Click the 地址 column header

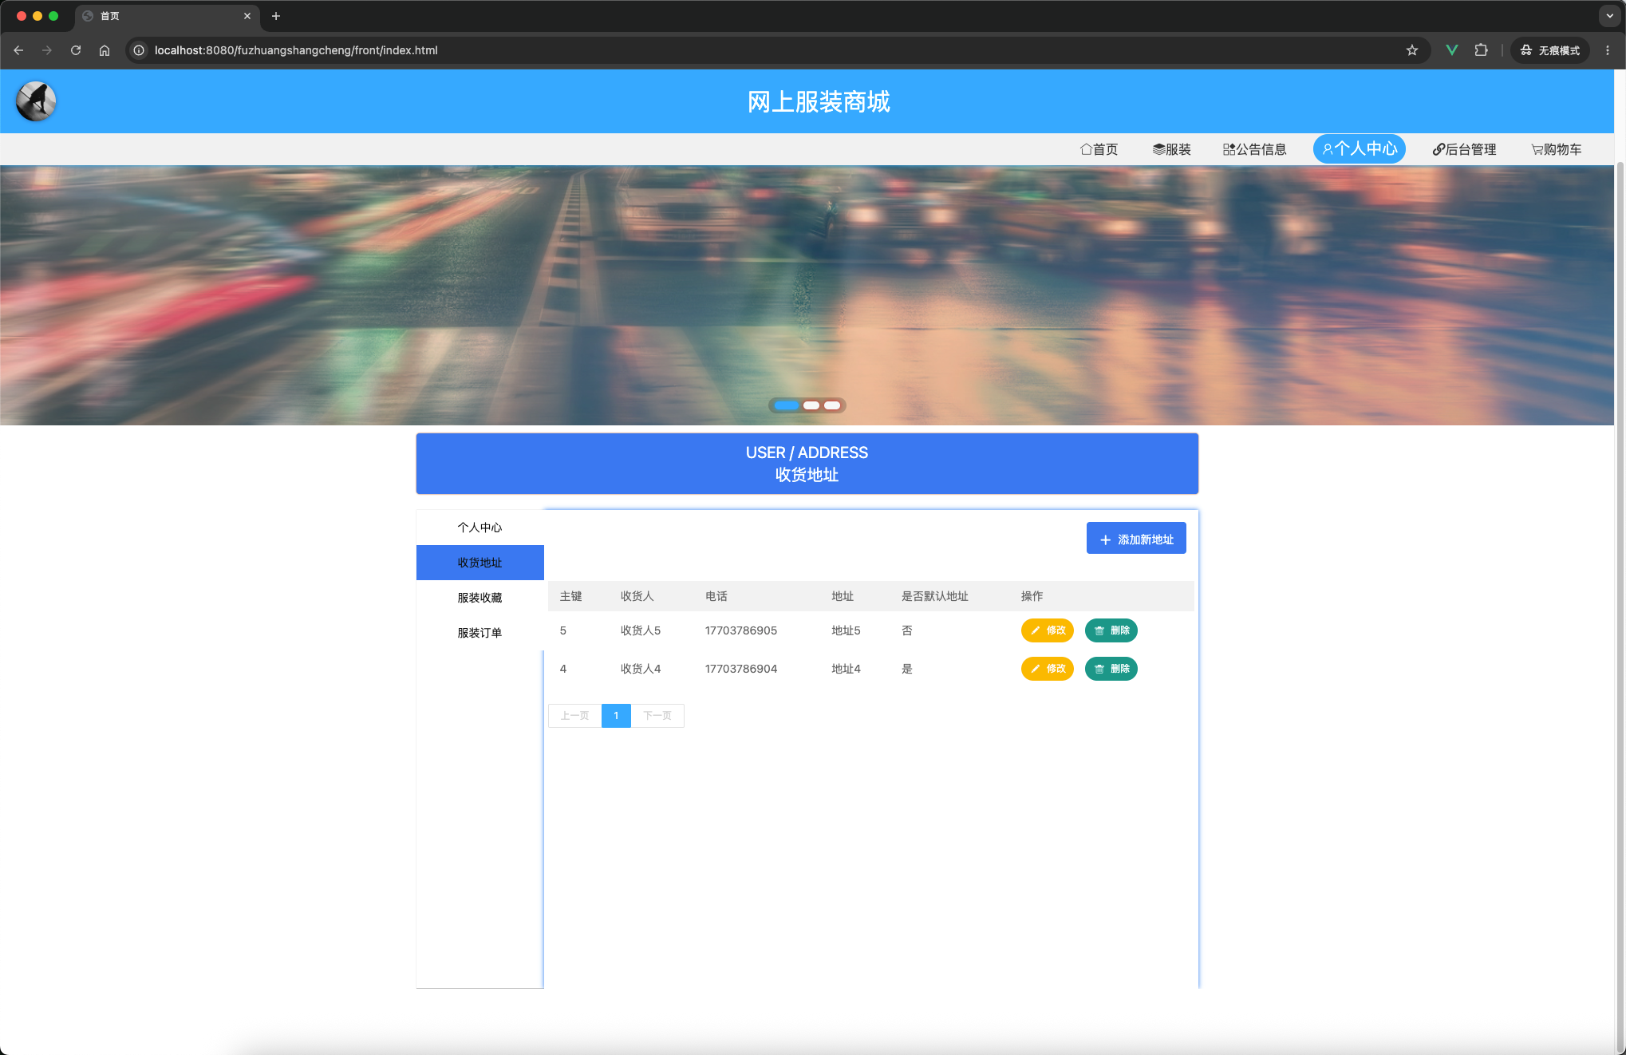point(843,596)
